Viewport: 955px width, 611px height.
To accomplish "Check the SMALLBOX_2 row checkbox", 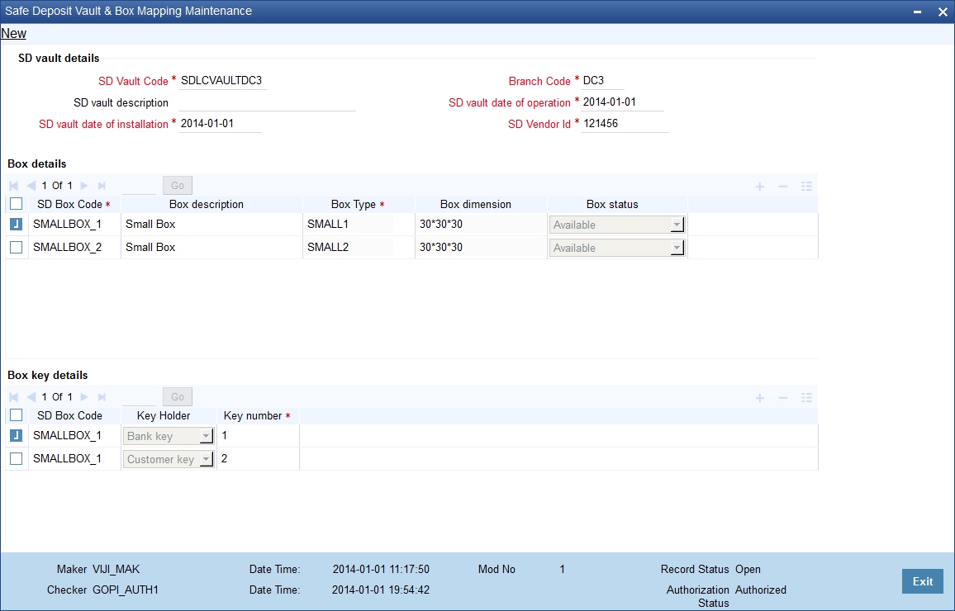I will 17,247.
